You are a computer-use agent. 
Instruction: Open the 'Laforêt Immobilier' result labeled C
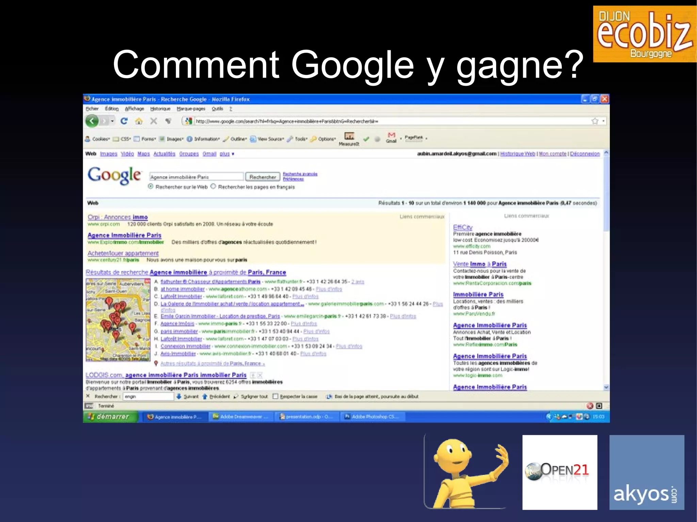181,296
